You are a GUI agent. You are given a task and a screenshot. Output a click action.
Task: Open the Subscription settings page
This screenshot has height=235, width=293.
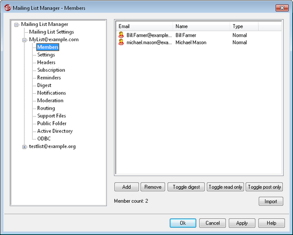tap(51, 70)
